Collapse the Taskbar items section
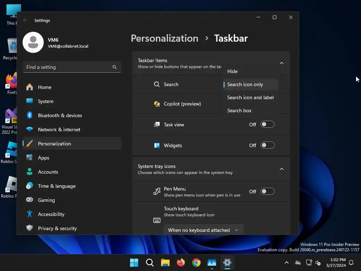361x271 pixels. point(282,63)
